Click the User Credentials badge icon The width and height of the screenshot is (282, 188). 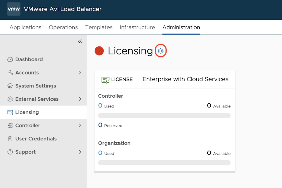(10, 139)
